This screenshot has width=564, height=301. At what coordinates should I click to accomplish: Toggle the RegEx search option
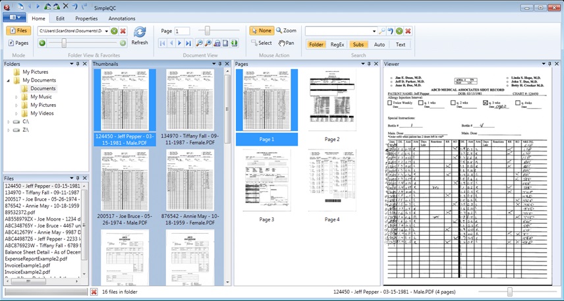(337, 45)
